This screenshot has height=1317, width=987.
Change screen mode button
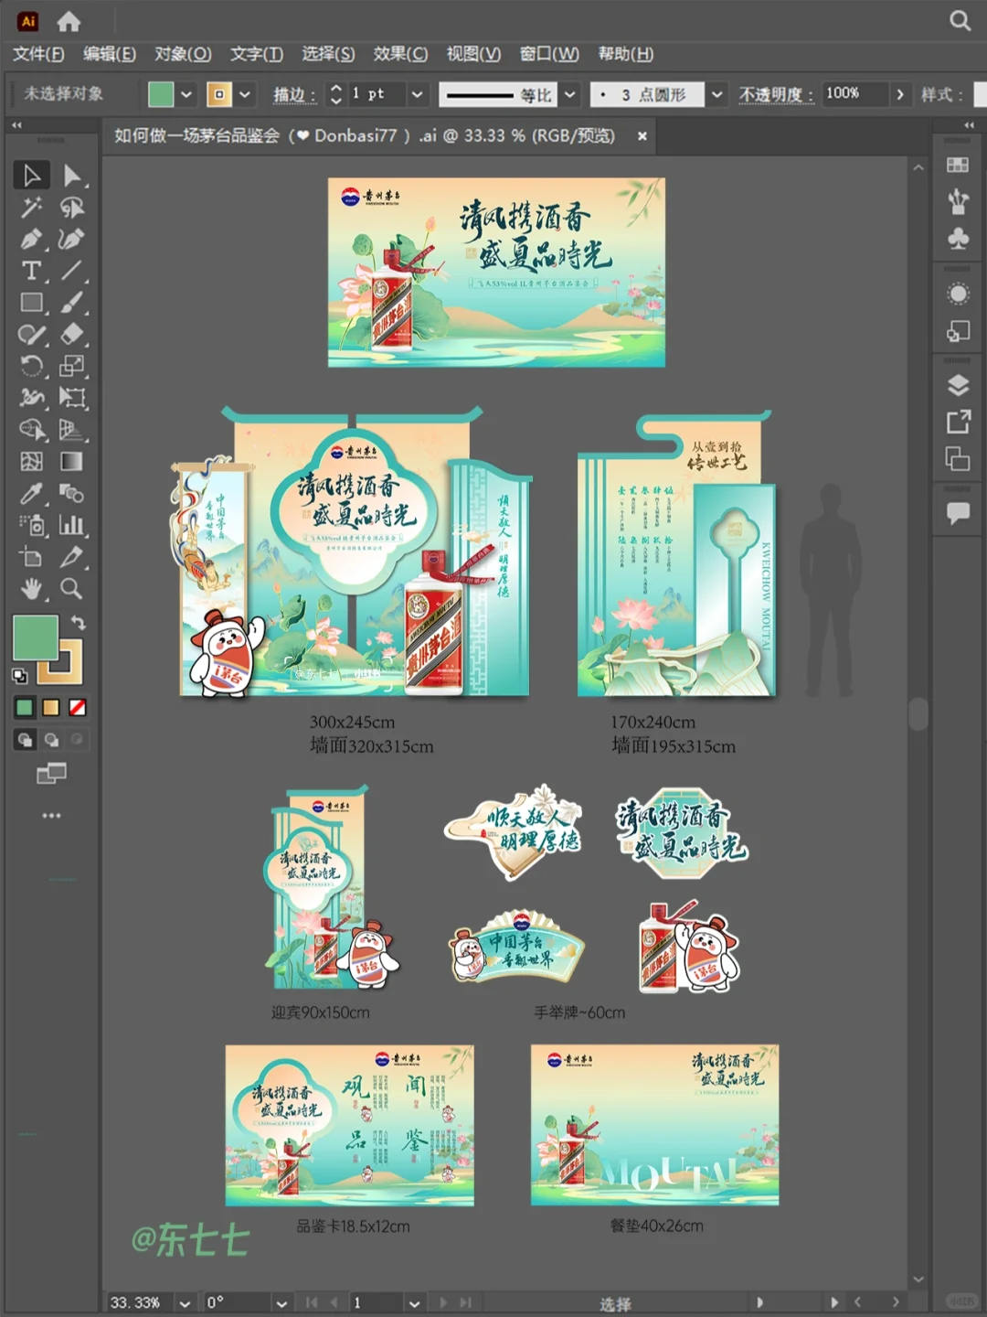[x=51, y=775]
